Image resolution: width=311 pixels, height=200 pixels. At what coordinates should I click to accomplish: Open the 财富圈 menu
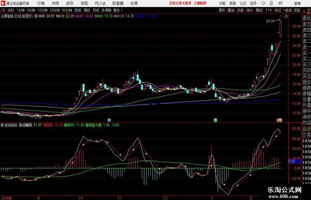118,3
